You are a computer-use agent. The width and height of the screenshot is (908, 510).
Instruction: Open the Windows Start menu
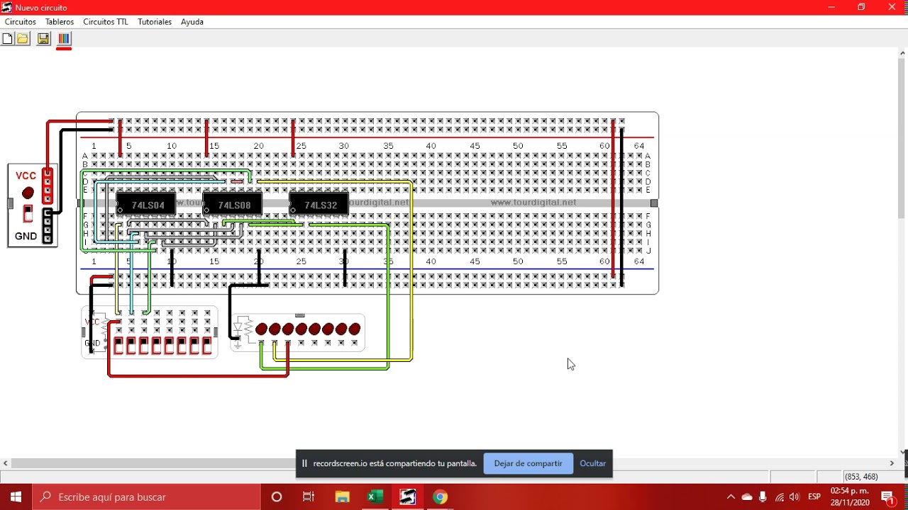point(16,497)
